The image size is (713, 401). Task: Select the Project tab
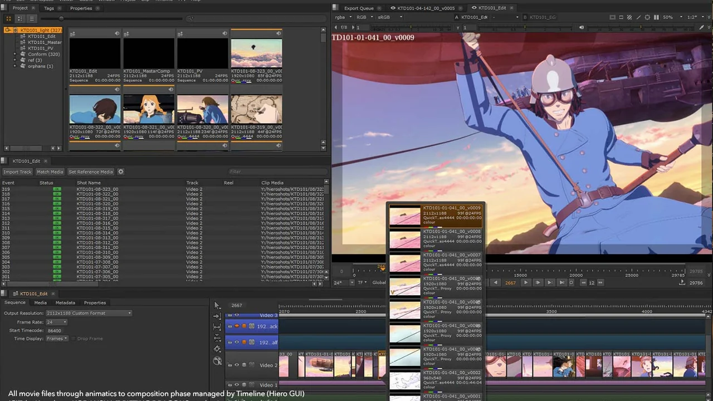[20, 8]
